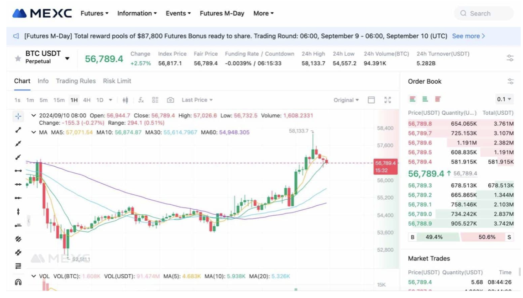The width and height of the screenshot is (523, 298).
Task: Enter fullscreen chart mode
Action: (387, 100)
